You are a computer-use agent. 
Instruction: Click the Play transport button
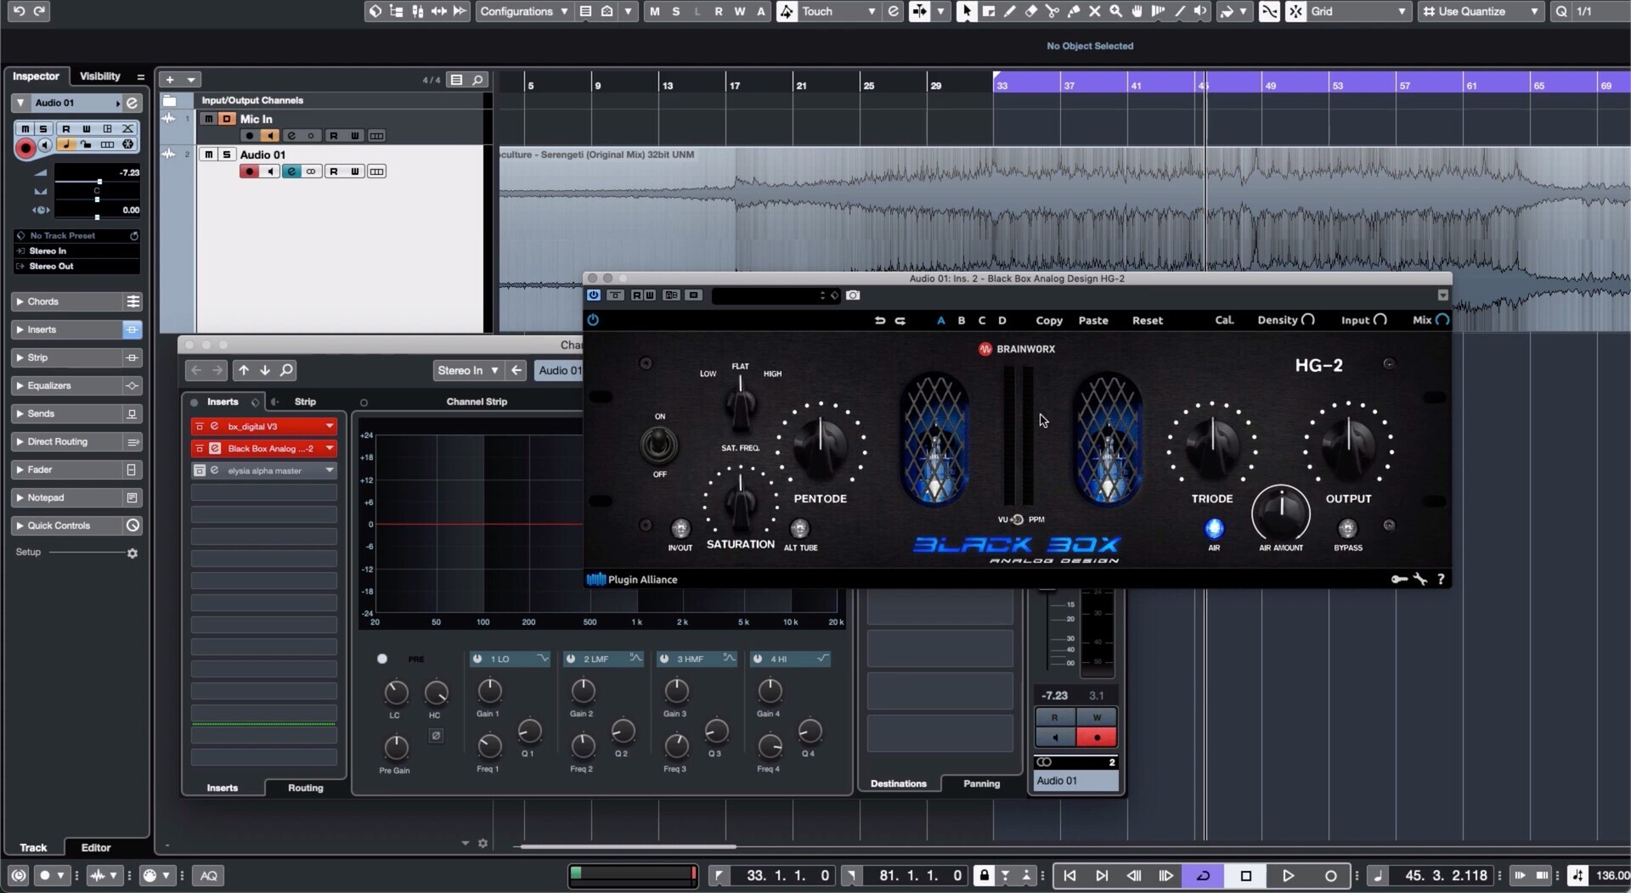click(1288, 875)
